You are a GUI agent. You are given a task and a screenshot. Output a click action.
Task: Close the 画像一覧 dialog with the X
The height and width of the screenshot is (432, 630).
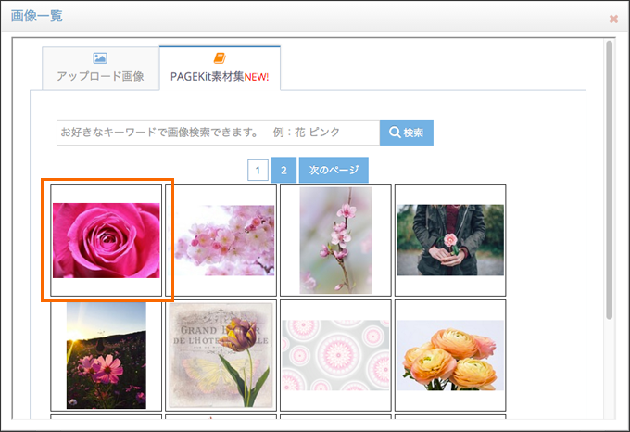coord(613,19)
